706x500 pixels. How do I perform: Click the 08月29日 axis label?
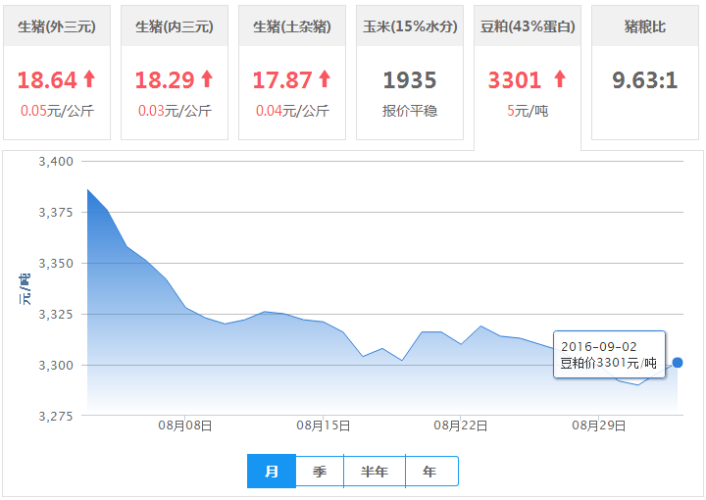click(599, 425)
